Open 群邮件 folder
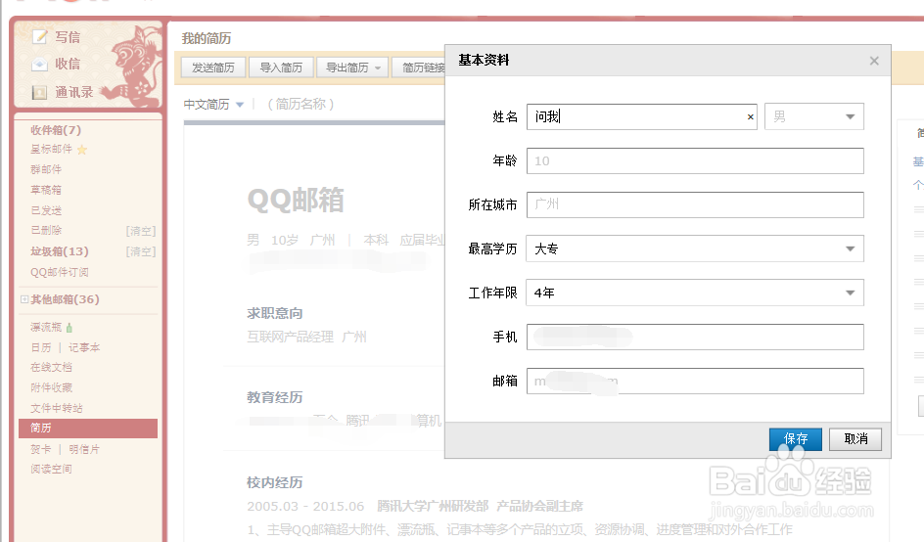Screen dimensions: 924x542 point(46,169)
